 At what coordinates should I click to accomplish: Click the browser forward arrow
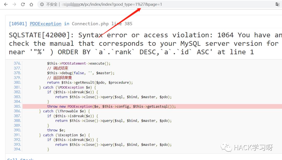tap(14, 4)
